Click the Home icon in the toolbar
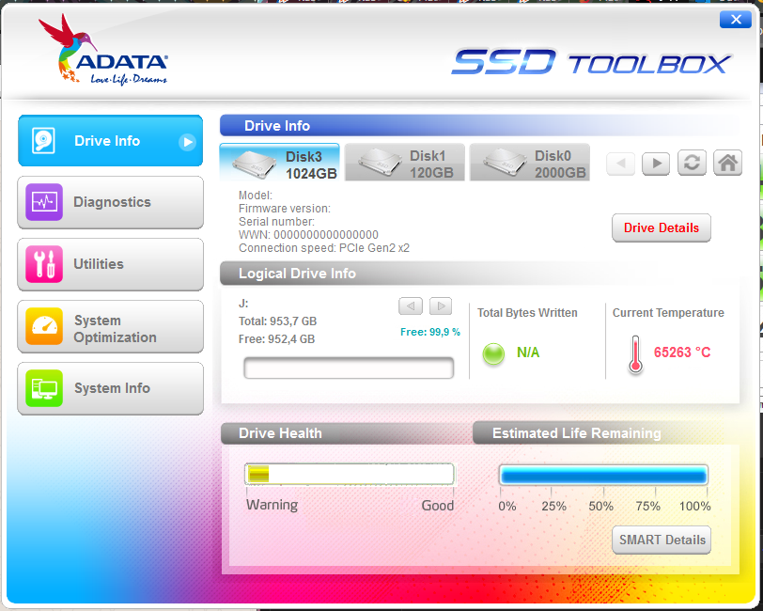Screen dimensions: 763x611 pos(727,163)
